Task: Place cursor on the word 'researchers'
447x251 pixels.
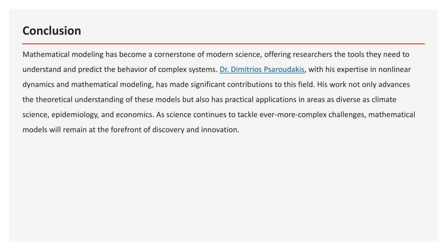Action: [x=313, y=54]
